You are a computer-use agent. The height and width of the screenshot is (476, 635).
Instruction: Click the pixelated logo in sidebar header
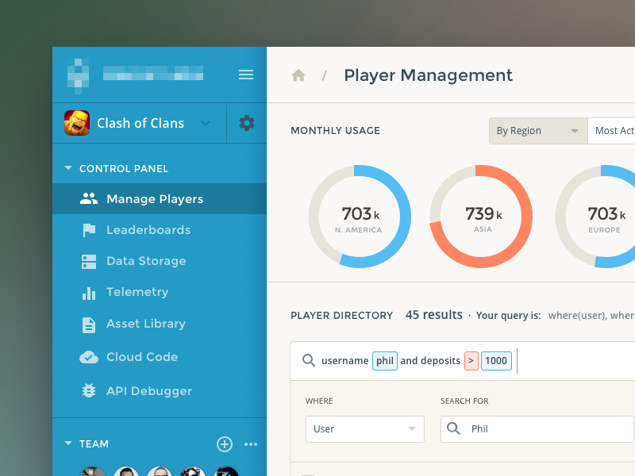78,75
